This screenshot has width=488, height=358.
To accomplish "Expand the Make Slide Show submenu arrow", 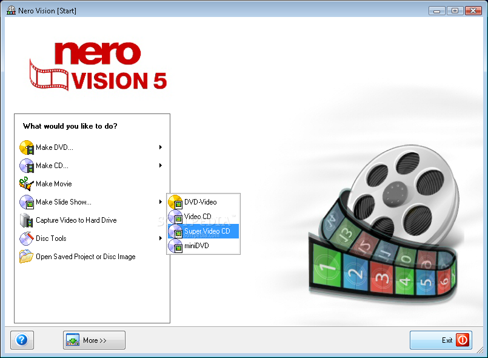I will [161, 202].
